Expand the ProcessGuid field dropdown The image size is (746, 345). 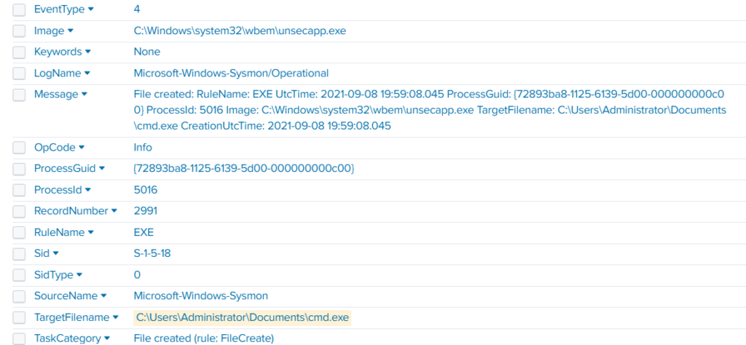pos(102,168)
